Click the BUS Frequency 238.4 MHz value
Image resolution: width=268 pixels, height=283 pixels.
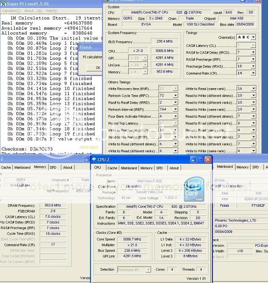[x=165, y=41]
